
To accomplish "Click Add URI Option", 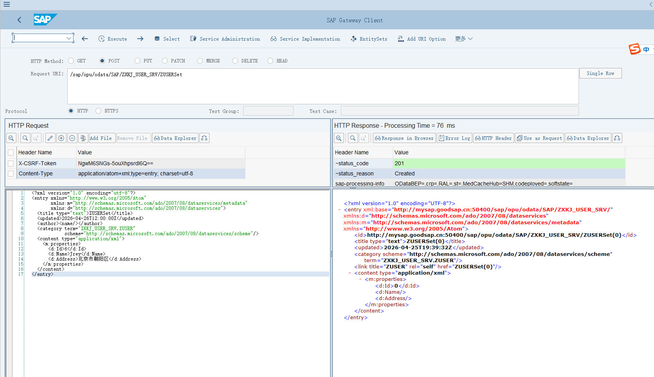I will click(x=421, y=39).
